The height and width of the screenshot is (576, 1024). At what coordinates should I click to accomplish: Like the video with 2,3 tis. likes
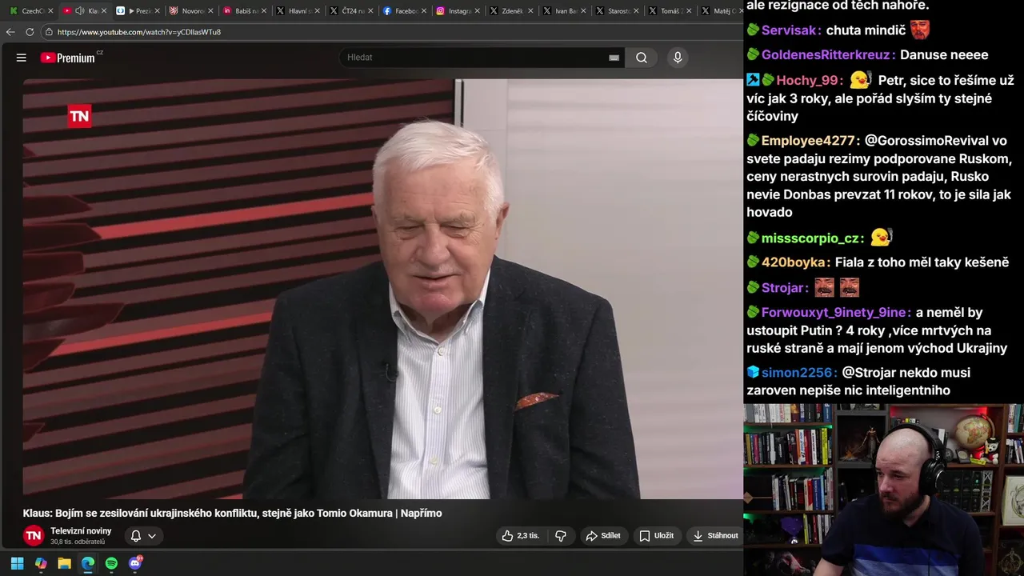click(x=520, y=536)
